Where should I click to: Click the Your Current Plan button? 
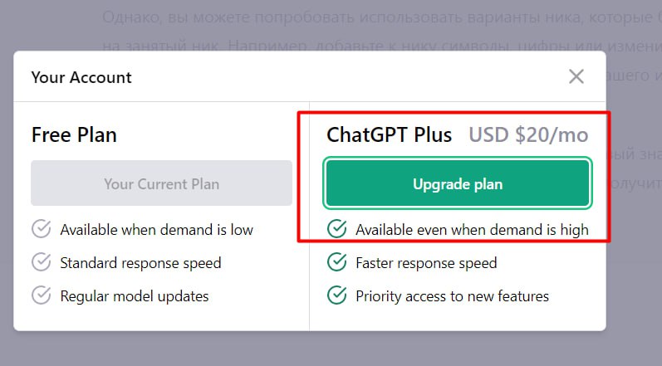(161, 183)
